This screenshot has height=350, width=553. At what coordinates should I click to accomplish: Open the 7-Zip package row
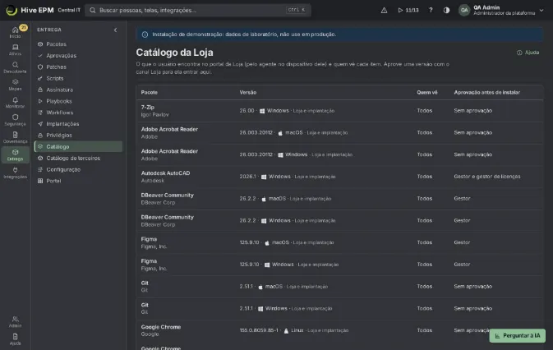point(339,111)
